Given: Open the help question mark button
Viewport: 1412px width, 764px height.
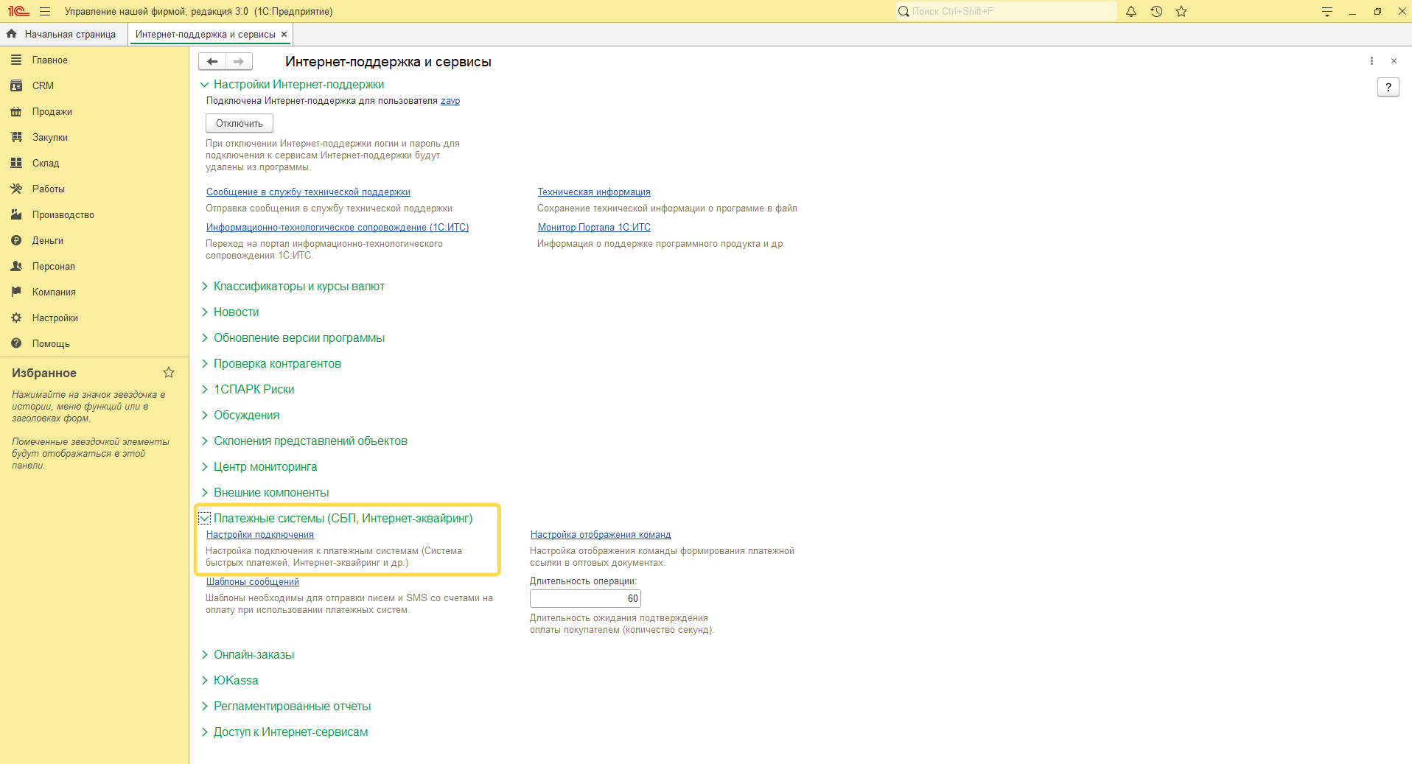Looking at the screenshot, I should (x=1388, y=87).
